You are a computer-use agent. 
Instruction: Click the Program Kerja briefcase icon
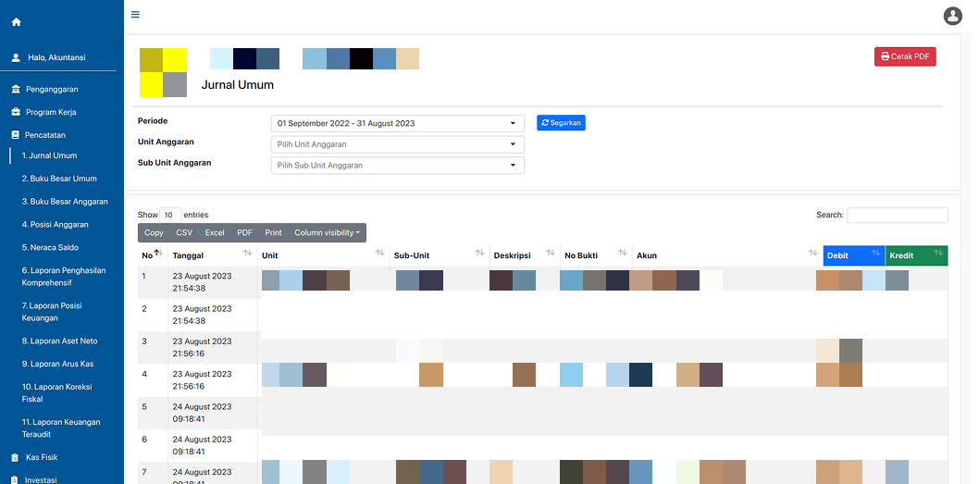(x=17, y=112)
